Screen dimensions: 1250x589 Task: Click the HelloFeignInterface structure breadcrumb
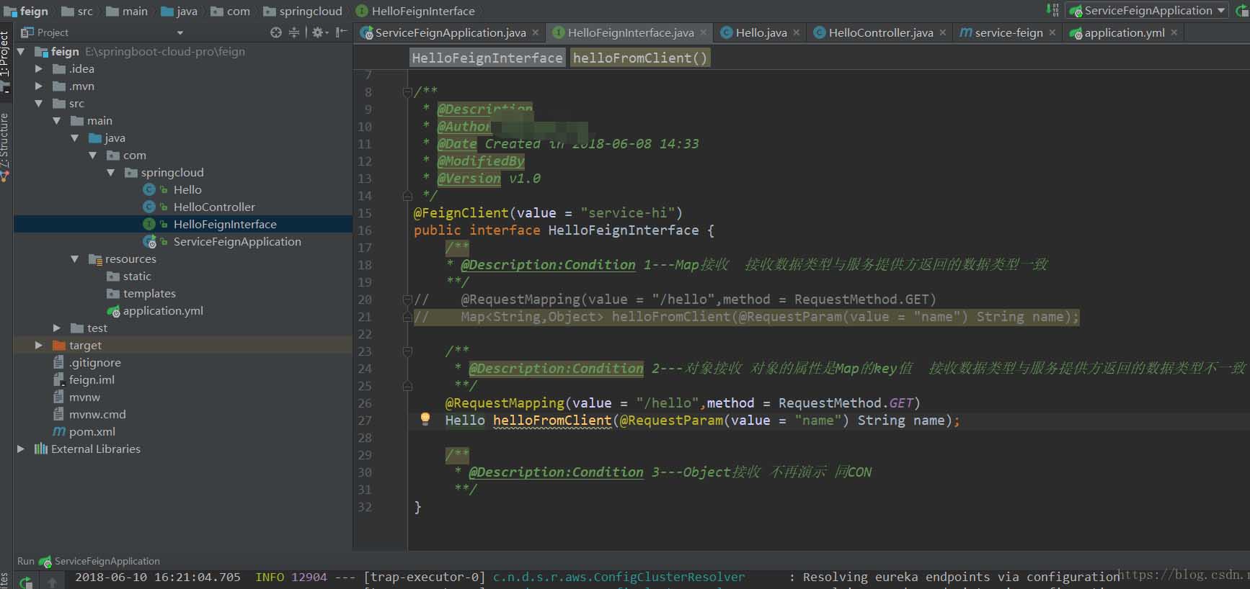[487, 58]
